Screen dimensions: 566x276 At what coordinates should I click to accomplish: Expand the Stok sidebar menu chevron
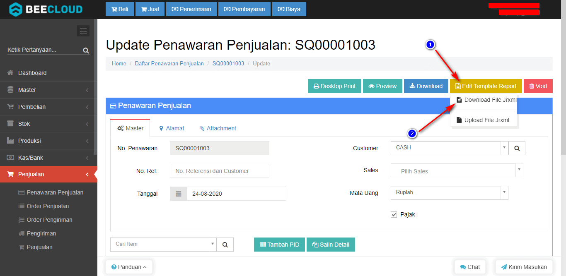click(x=87, y=124)
